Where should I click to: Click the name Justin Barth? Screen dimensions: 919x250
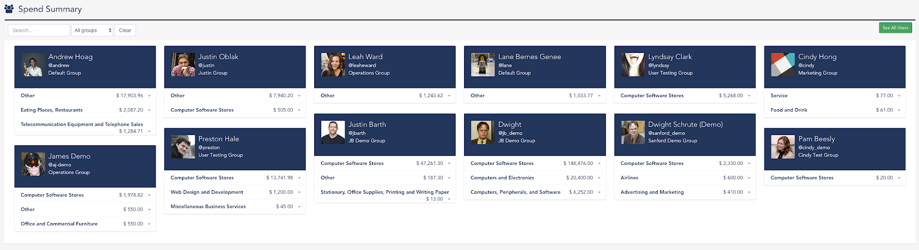[367, 125]
